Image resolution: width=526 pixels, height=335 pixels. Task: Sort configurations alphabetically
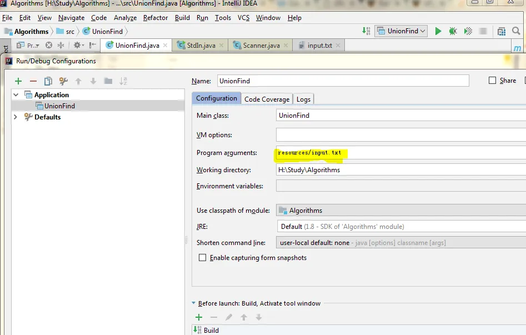click(x=123, y=81)
